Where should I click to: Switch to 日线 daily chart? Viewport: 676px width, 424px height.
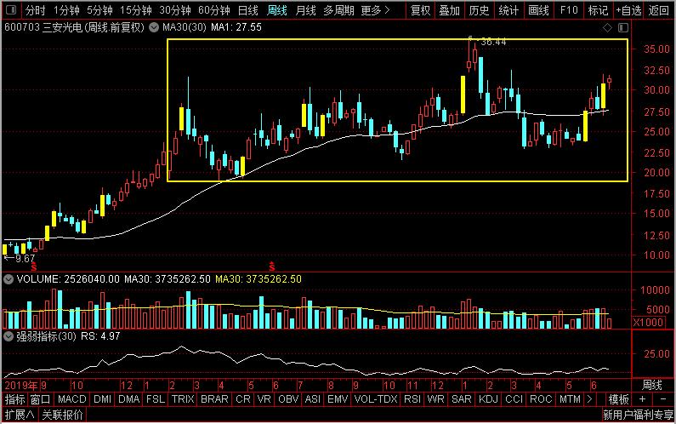248,10
